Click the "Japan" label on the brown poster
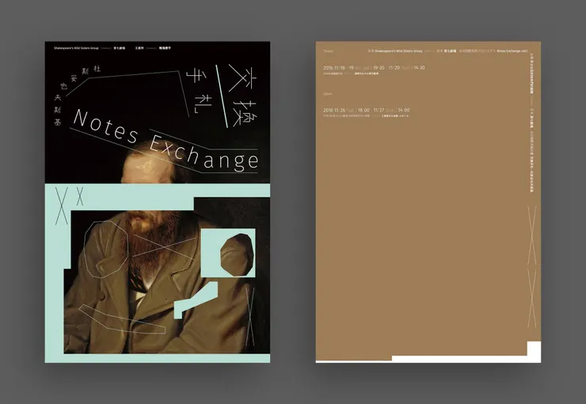The image size is (586, 404). coord(327,93)
